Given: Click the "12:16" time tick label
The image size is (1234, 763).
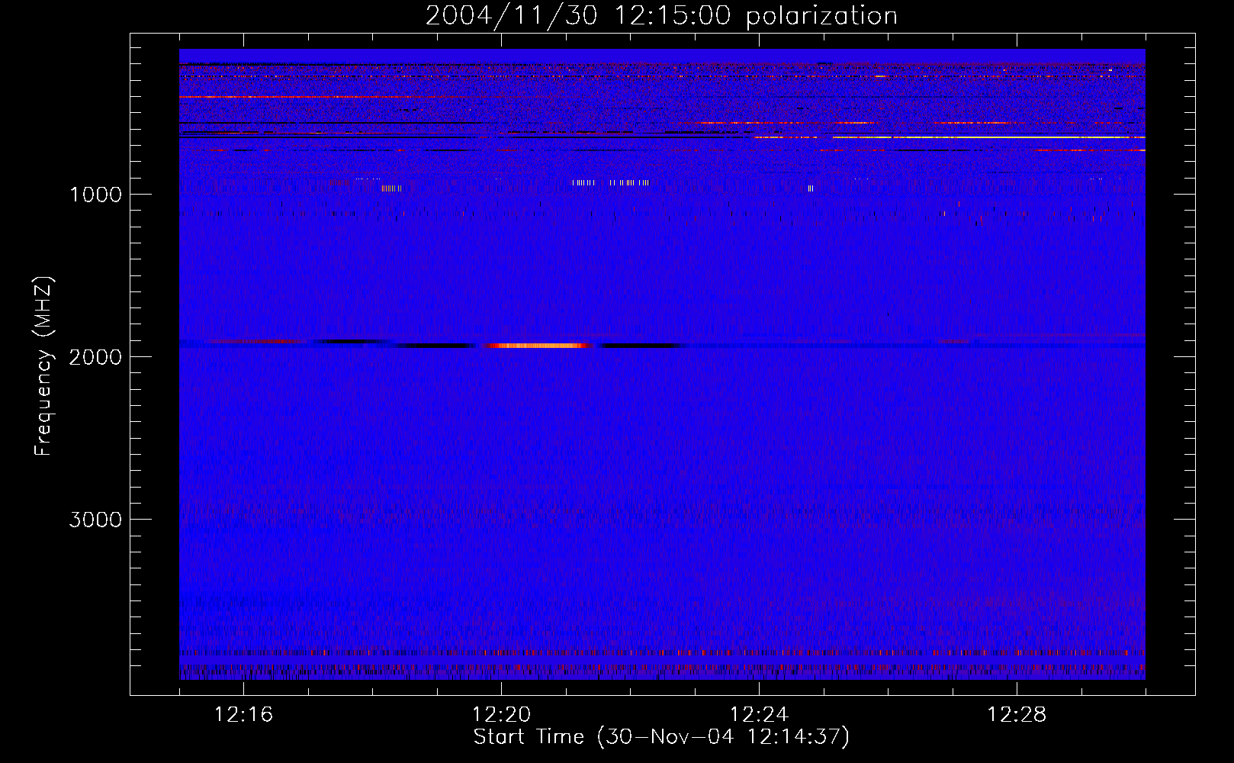Looking at the screenshot, I should tap(244, 715).
